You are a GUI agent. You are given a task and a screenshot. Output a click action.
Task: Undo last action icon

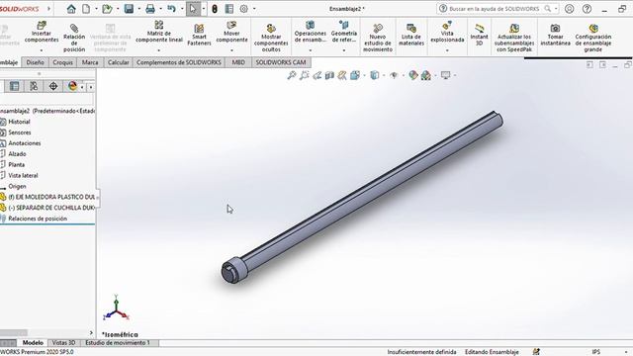[171, 9]
